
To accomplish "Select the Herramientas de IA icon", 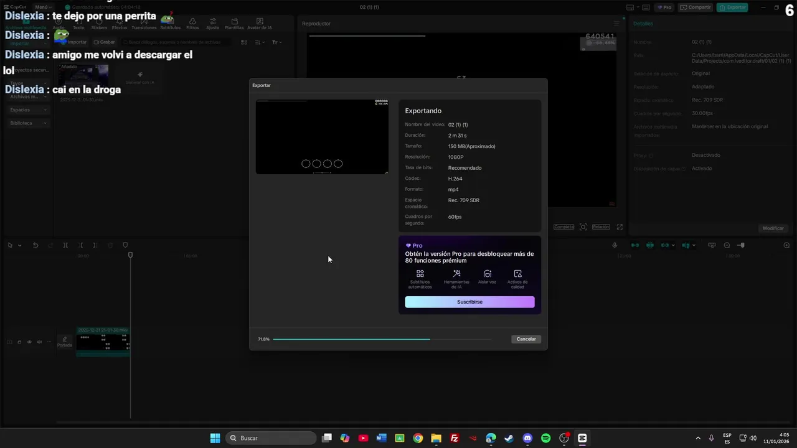I will 456,274.
